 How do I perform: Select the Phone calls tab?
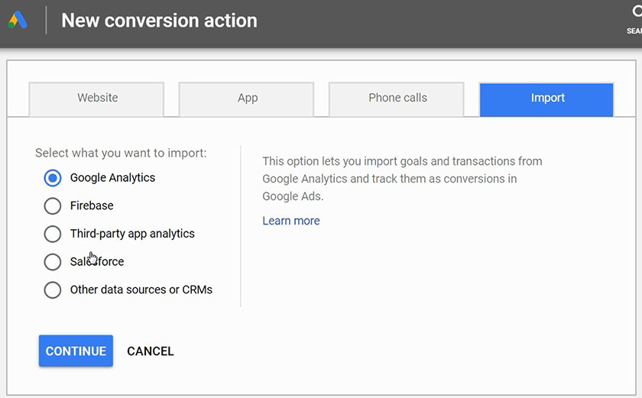pos(397,99)
